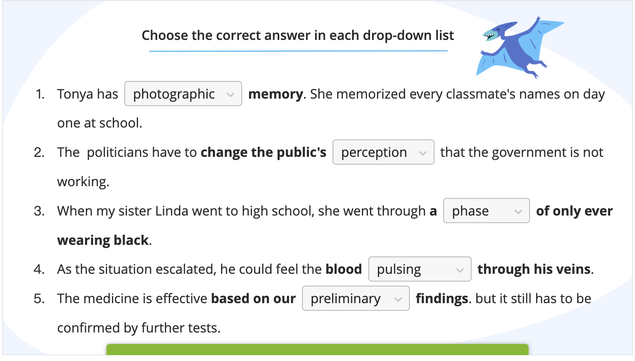Click the green button at the bottom
Viewport: 635px width, 361px height.
[317, 350]
